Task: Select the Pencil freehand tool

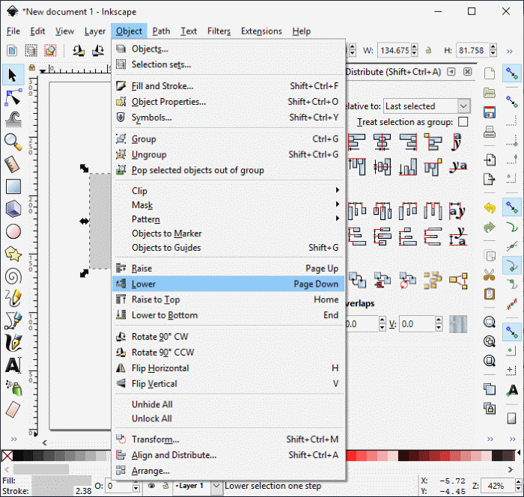Action: tap(13, 298)
